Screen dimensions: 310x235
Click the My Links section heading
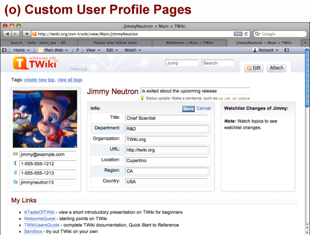24,200
